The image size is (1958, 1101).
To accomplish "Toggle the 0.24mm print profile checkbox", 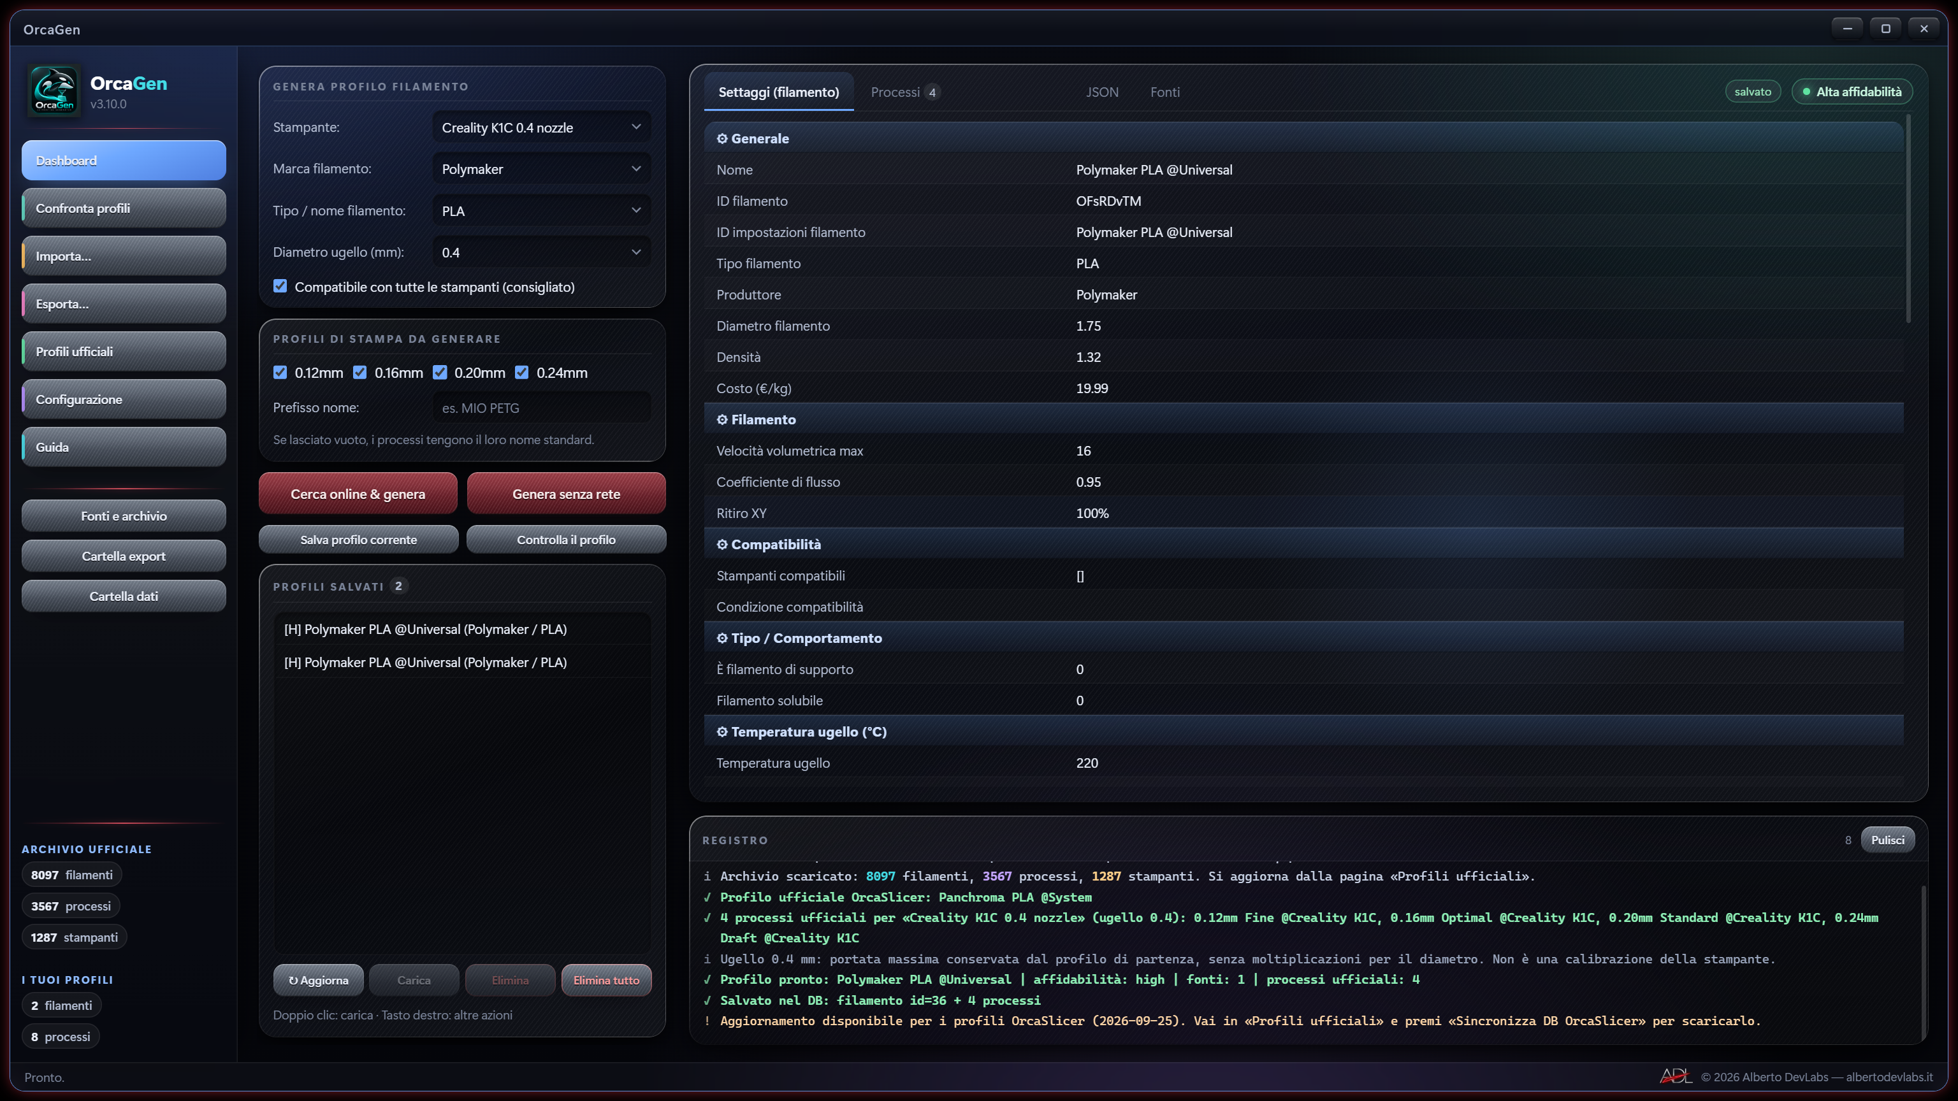I will tap(521, 372).
